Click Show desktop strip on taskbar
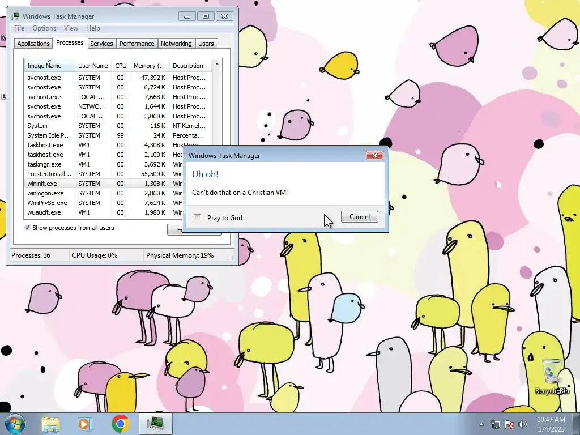Image resolution: width=580 pixels, height=435 pixels. coord(576,424)
